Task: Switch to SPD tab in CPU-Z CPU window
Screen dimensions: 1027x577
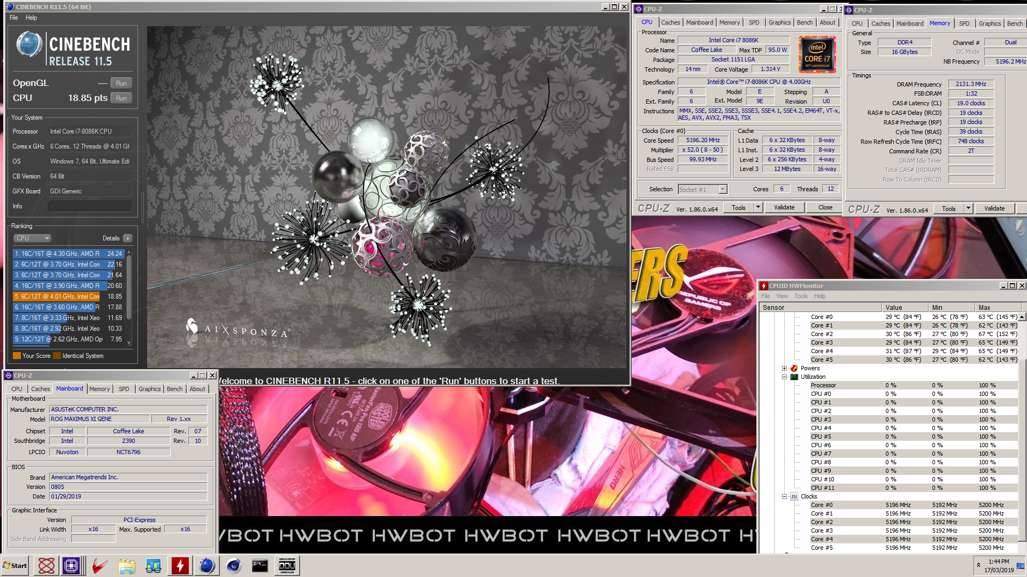Action: coord(754,22)
